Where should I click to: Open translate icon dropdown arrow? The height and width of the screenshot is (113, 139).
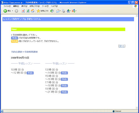point(76,11)
